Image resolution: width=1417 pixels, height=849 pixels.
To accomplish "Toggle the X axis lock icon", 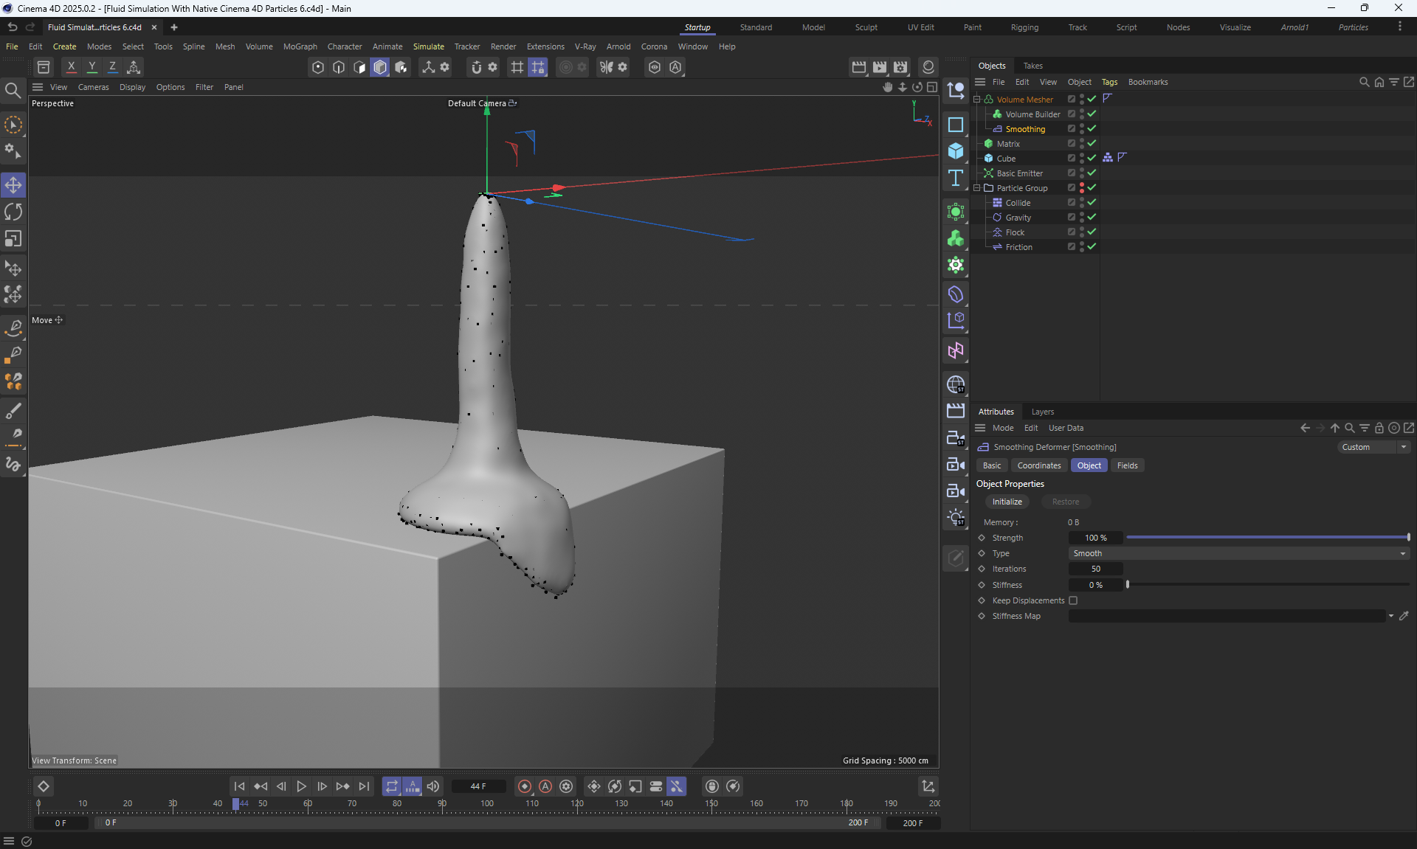I will (x=71, y=67).
